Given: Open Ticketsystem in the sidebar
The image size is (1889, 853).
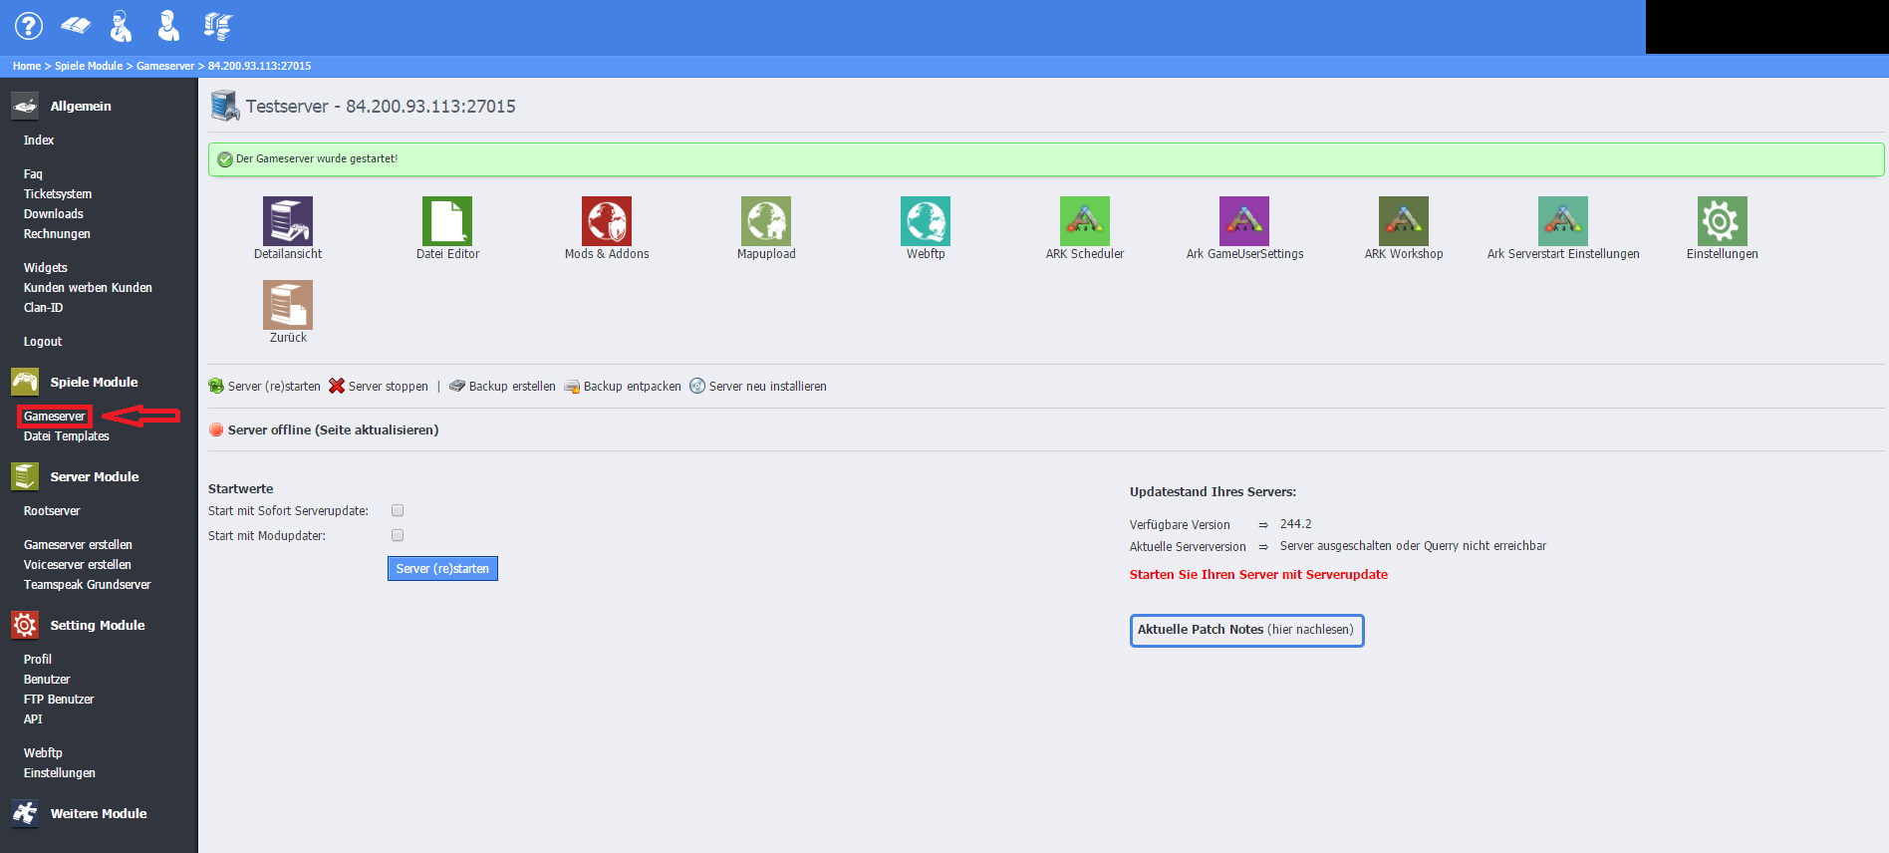Looking at the screenshot, I should click(x=58, y=194).
